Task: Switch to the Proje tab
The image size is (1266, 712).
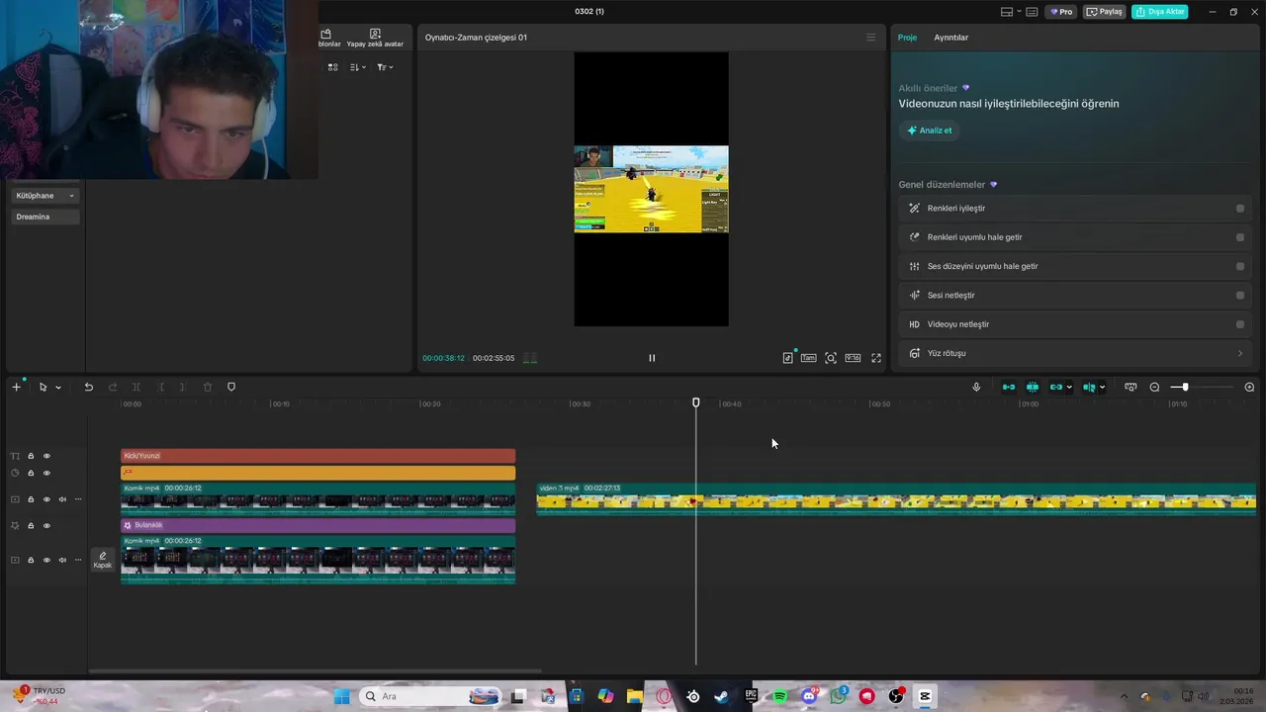Action: click(x=907, y=38)
